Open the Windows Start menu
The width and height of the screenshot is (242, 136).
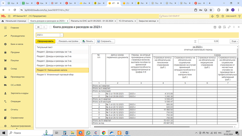(x=4, y=133)
